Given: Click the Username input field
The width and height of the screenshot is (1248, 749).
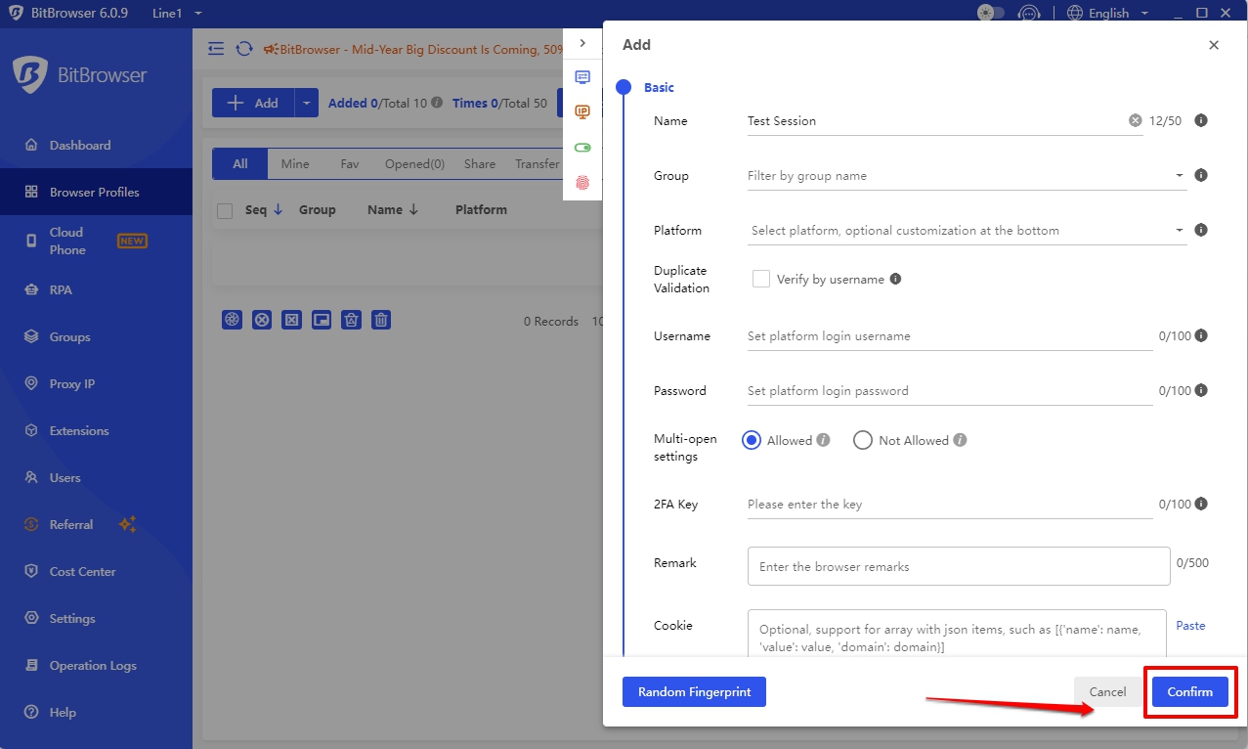Looking at the screenshot, I should [x=950, y=336].
